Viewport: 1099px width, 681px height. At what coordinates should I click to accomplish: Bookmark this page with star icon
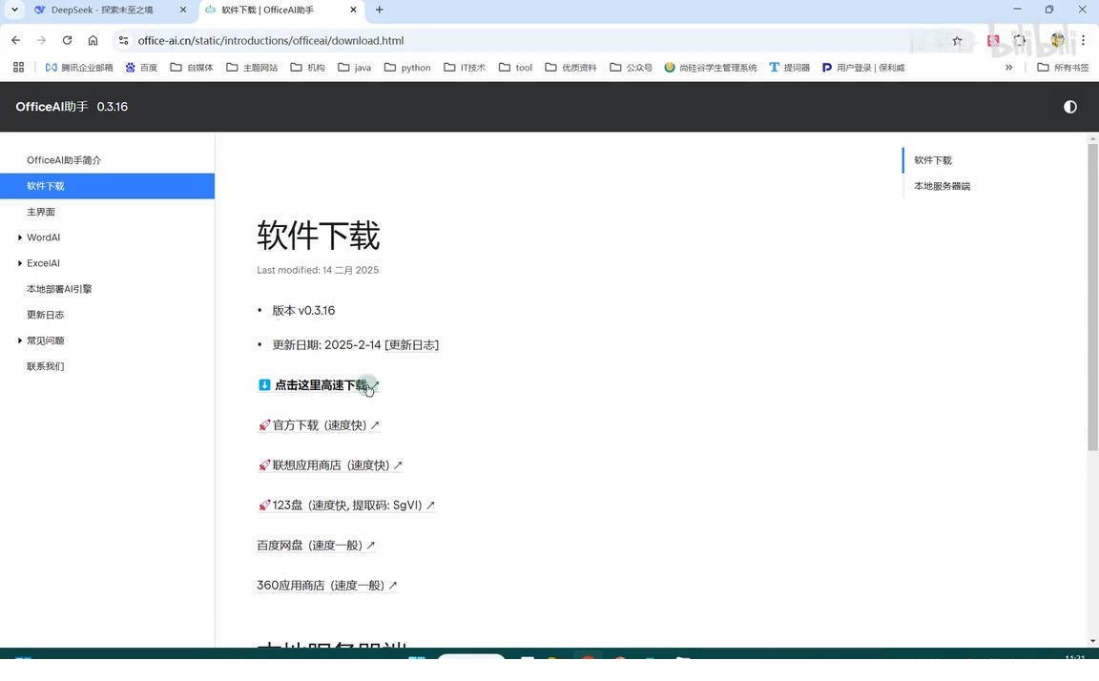point(957,41)
